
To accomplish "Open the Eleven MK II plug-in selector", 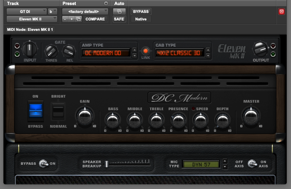I will [32, 19].
